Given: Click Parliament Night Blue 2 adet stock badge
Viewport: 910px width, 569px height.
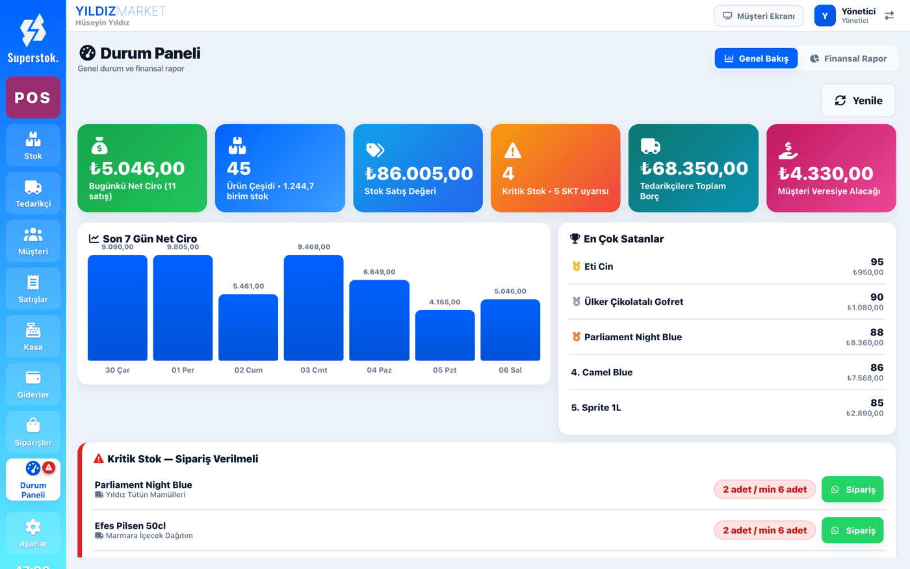Looking at the screenshot, I should 765,490.
